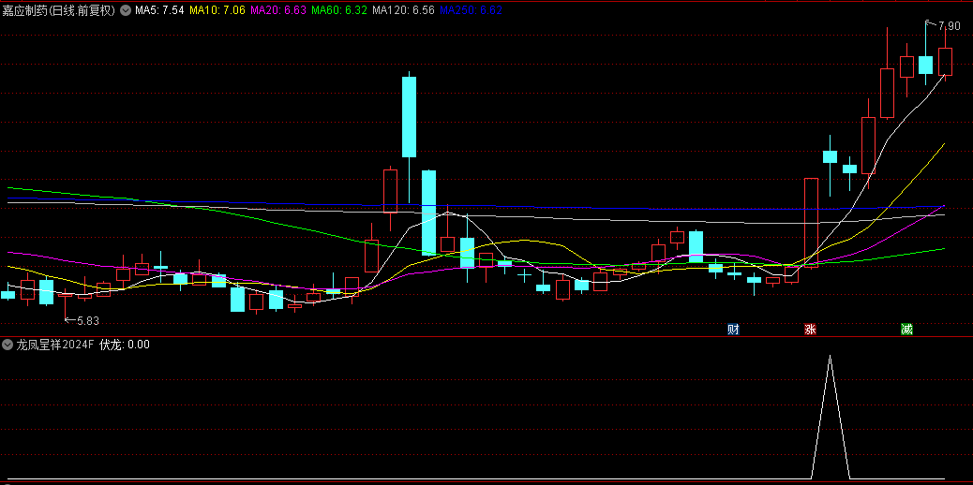The width and height of the screenshot is (973, 485).
Task: Click the 伏龙: 0.00 value
Action: 124,345
